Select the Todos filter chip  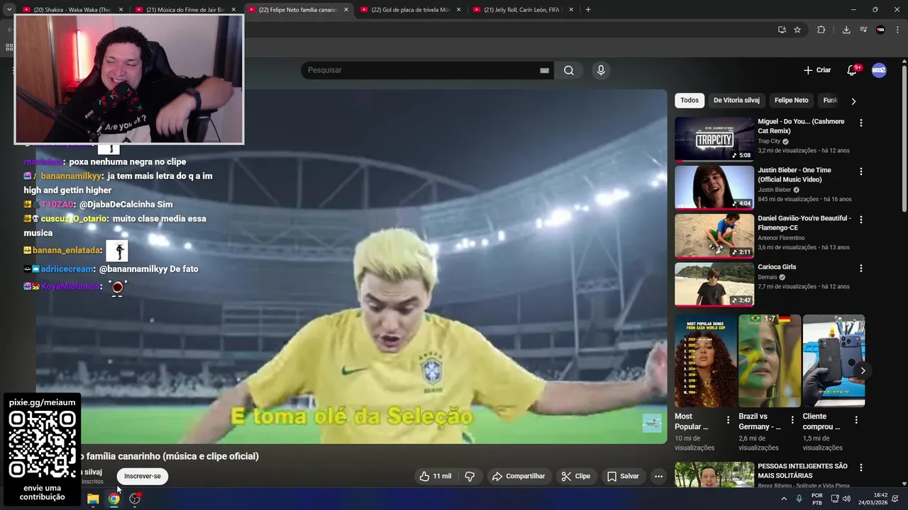[690, 101]
